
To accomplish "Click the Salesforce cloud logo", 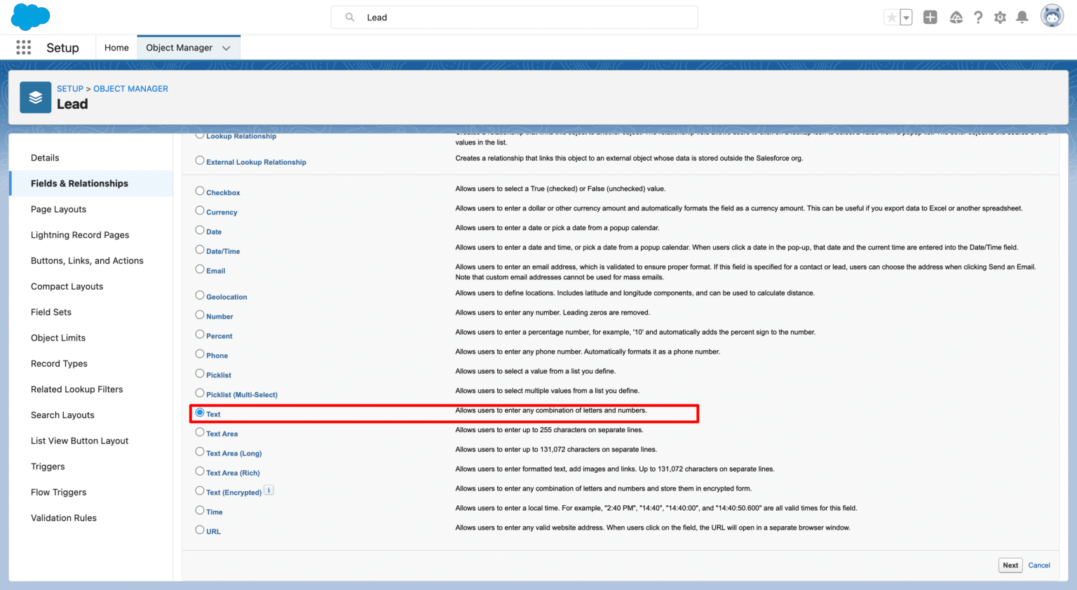I will (30, 16).
